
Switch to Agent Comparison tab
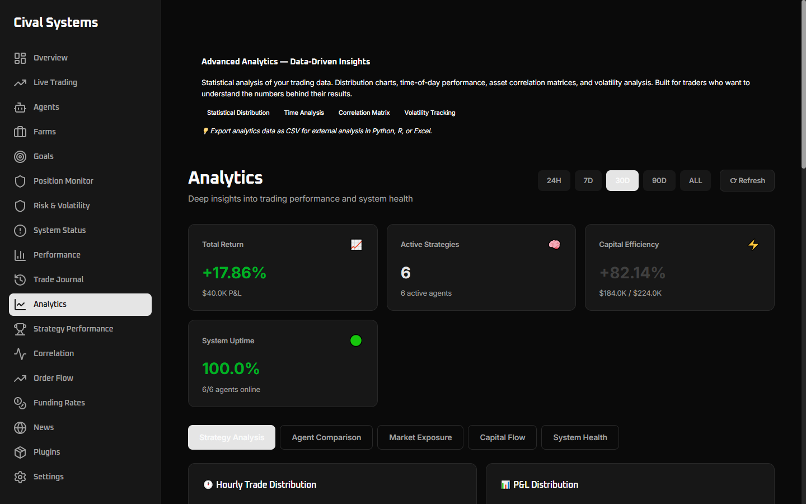coord(326,437)
